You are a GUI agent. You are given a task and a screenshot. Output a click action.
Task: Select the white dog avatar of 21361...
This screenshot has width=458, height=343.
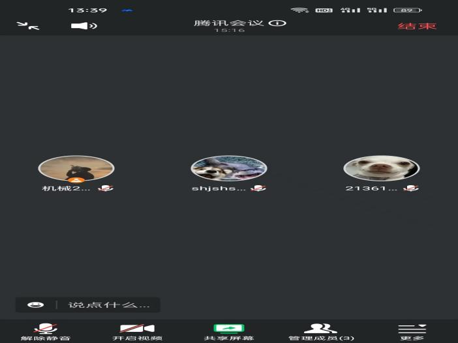point(382,168)
